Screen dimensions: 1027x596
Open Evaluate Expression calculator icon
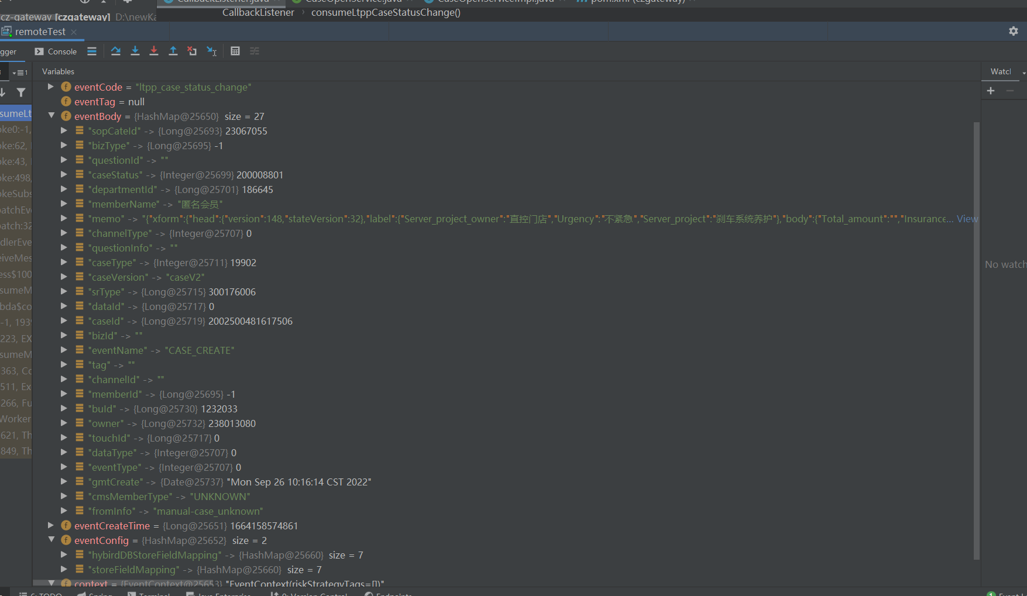[235, 51]
